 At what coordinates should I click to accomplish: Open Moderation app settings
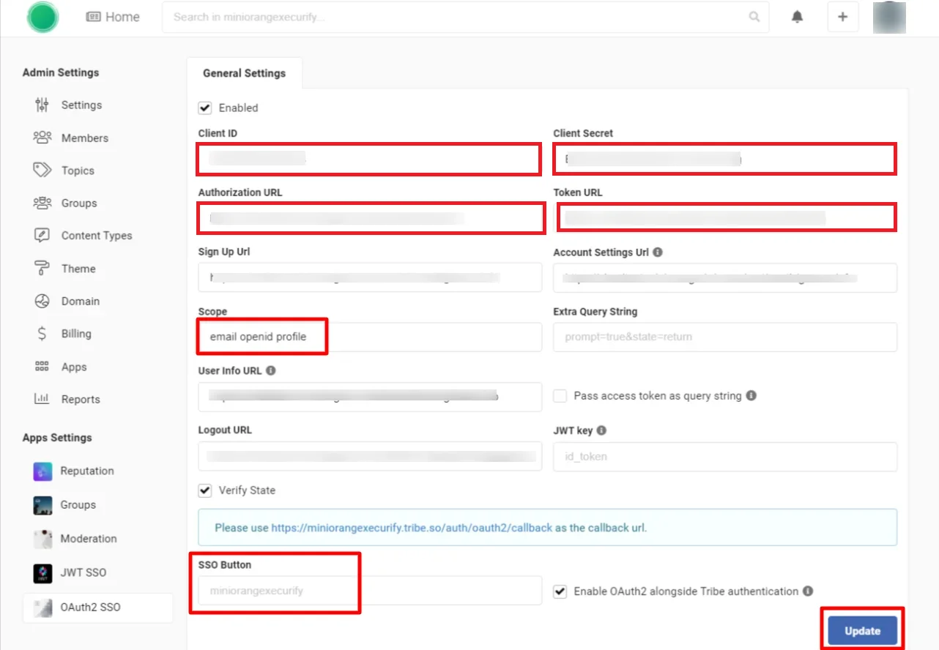pyautogui.click(x=88, y=538)
